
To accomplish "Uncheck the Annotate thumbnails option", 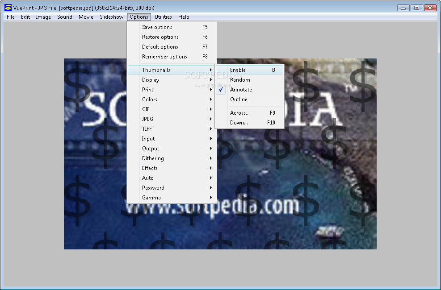I will coord(249,90).
